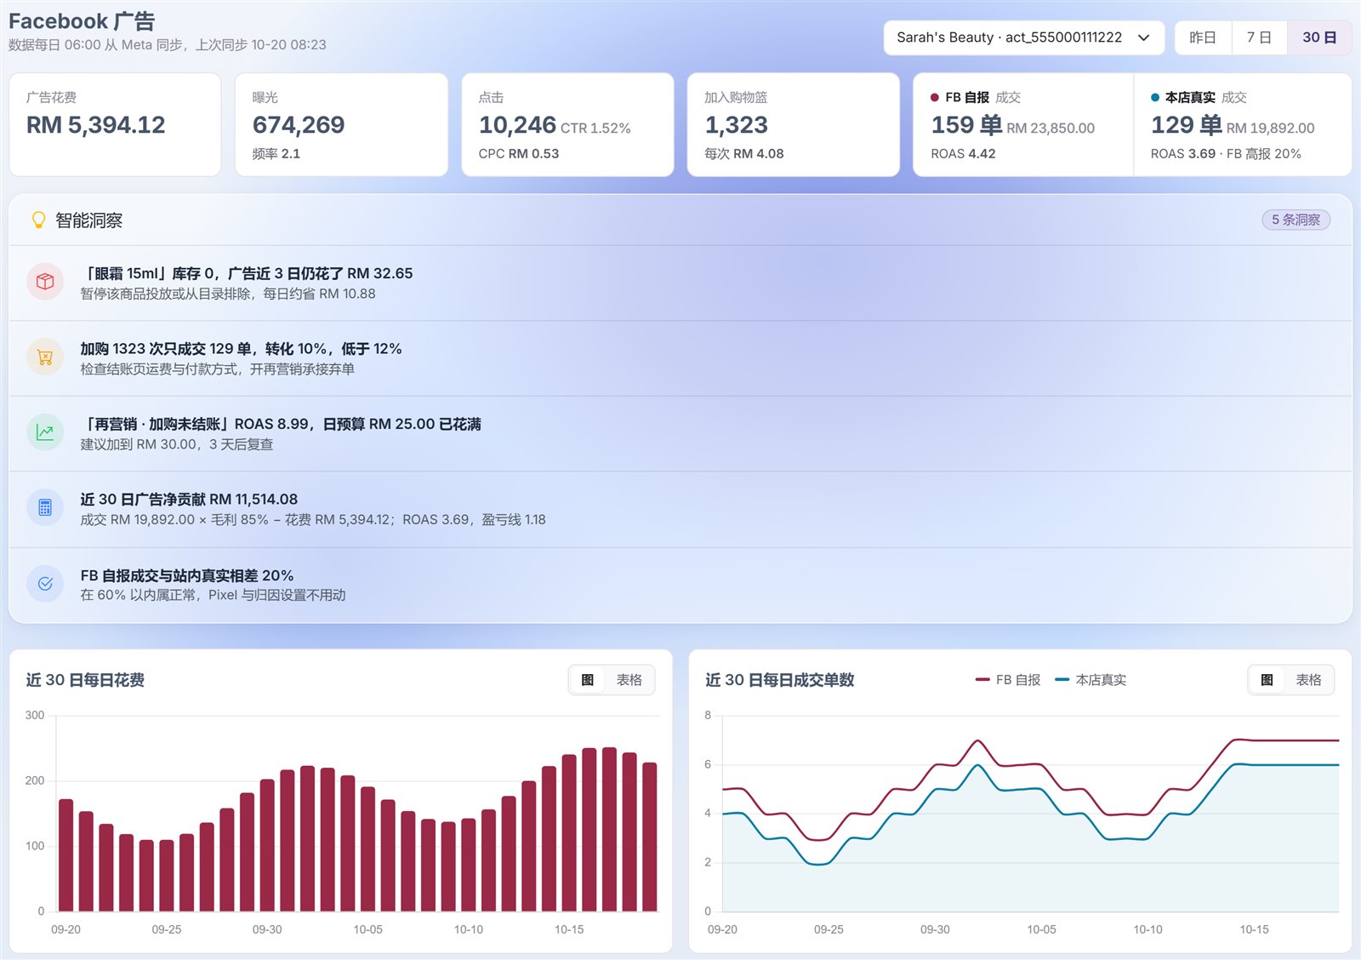
Task: Open the Sarah's Beauty account dropdown
Action: [x=1023, y=37]
